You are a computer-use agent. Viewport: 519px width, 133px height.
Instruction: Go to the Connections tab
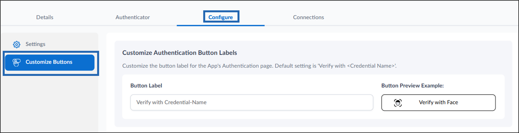(x=308, y=17)
